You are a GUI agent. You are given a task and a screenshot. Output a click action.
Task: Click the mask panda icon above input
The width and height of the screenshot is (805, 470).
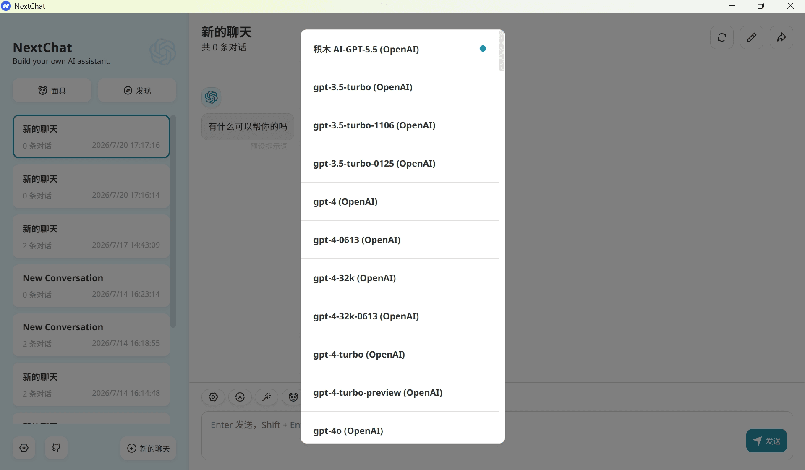click(x=293, y=397)
